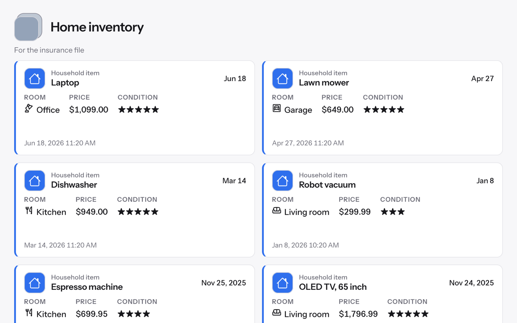Open the OLED TV, 65 inch title
This screenshot has height=323, width=517.
333,287
